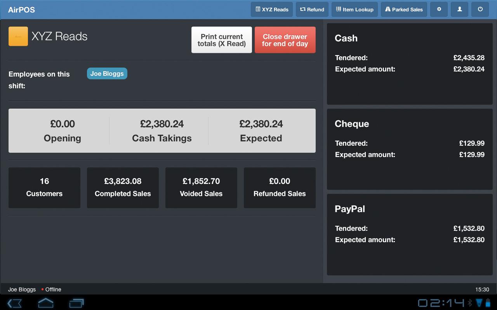Click Cash expected amount value

469,69
